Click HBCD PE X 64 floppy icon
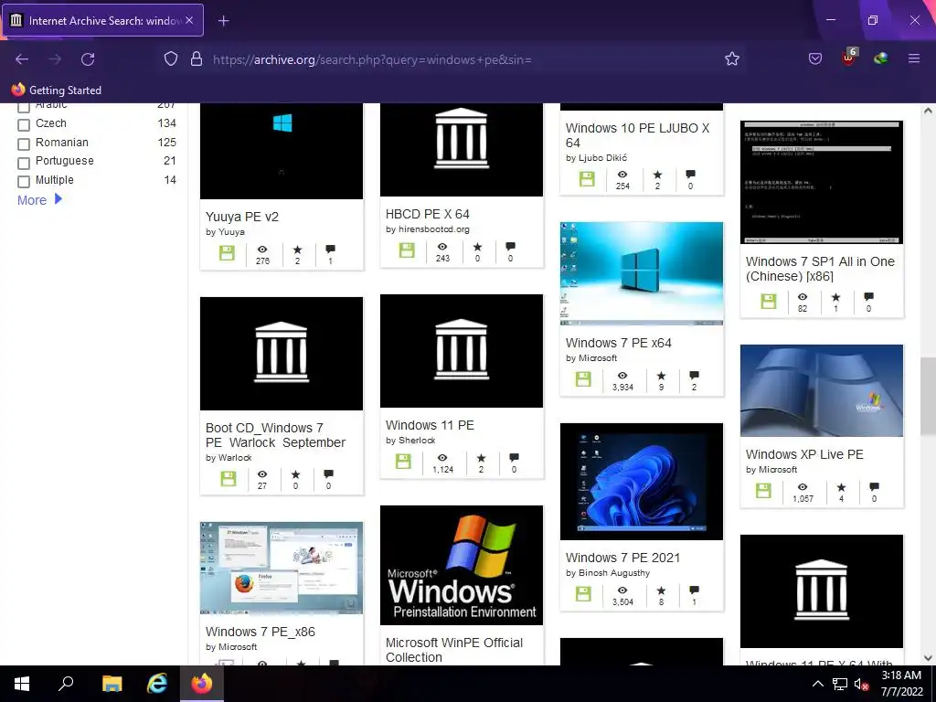The width and height of the screenshot is (936, 702). (x=407, y=250)
